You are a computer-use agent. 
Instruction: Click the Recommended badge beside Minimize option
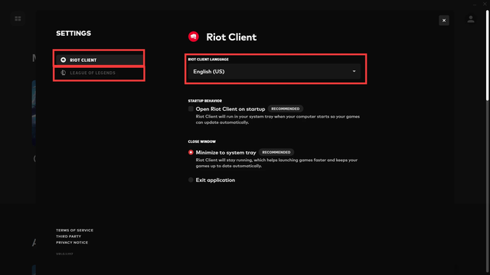(276, 153)
